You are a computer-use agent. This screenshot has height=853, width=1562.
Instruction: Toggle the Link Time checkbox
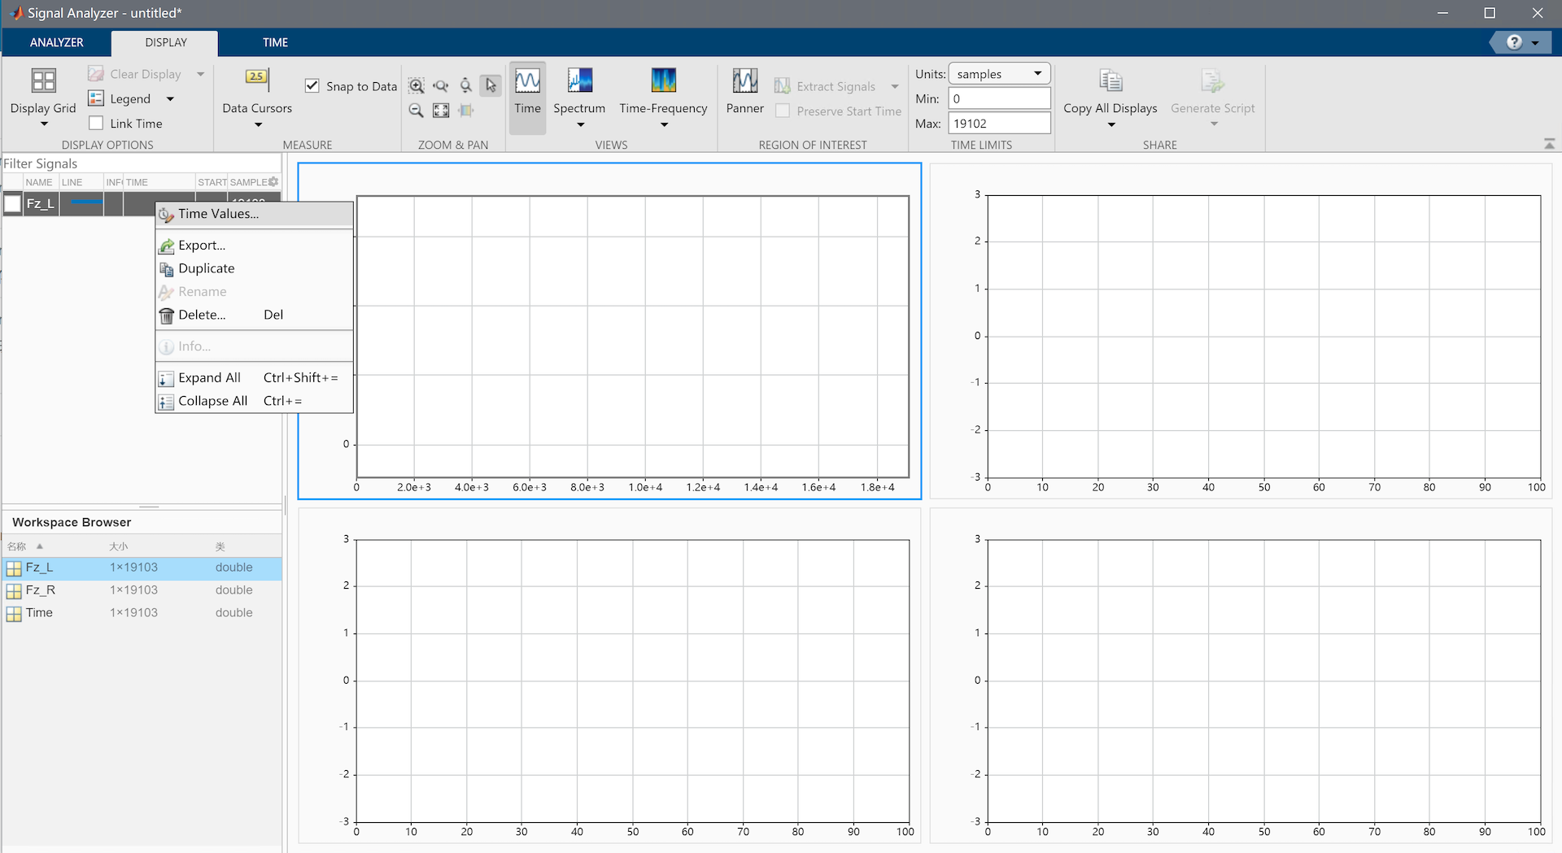coord(94,123)
